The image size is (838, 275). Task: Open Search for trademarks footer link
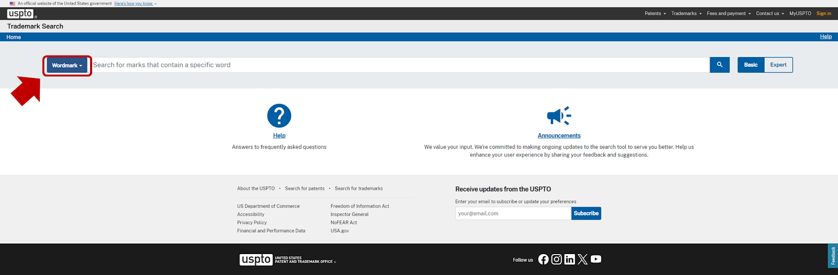click(x=359, y=189)
